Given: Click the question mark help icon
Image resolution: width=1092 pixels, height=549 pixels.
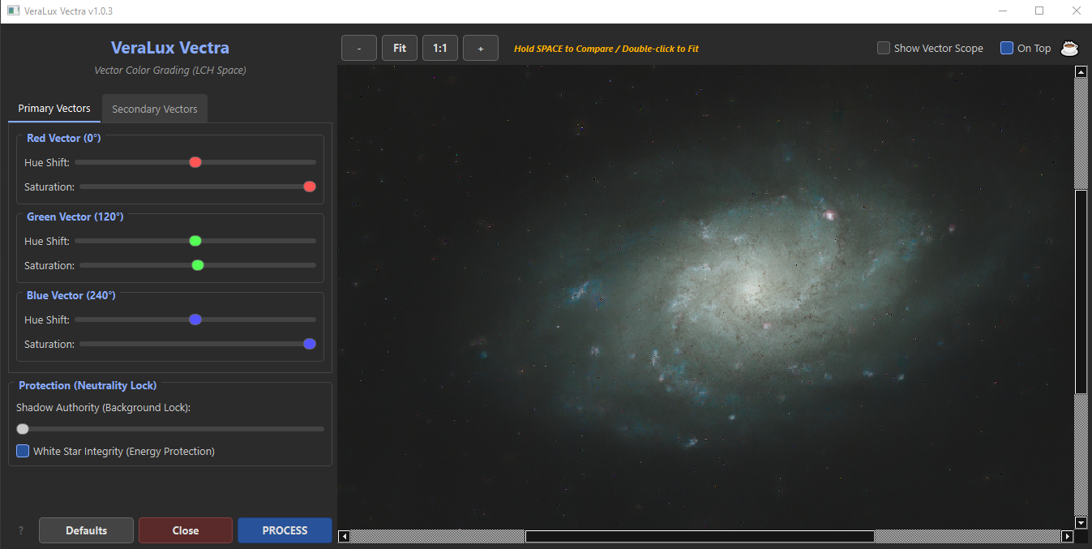Looking at the screenshot, I should click(x=21, y=530).
